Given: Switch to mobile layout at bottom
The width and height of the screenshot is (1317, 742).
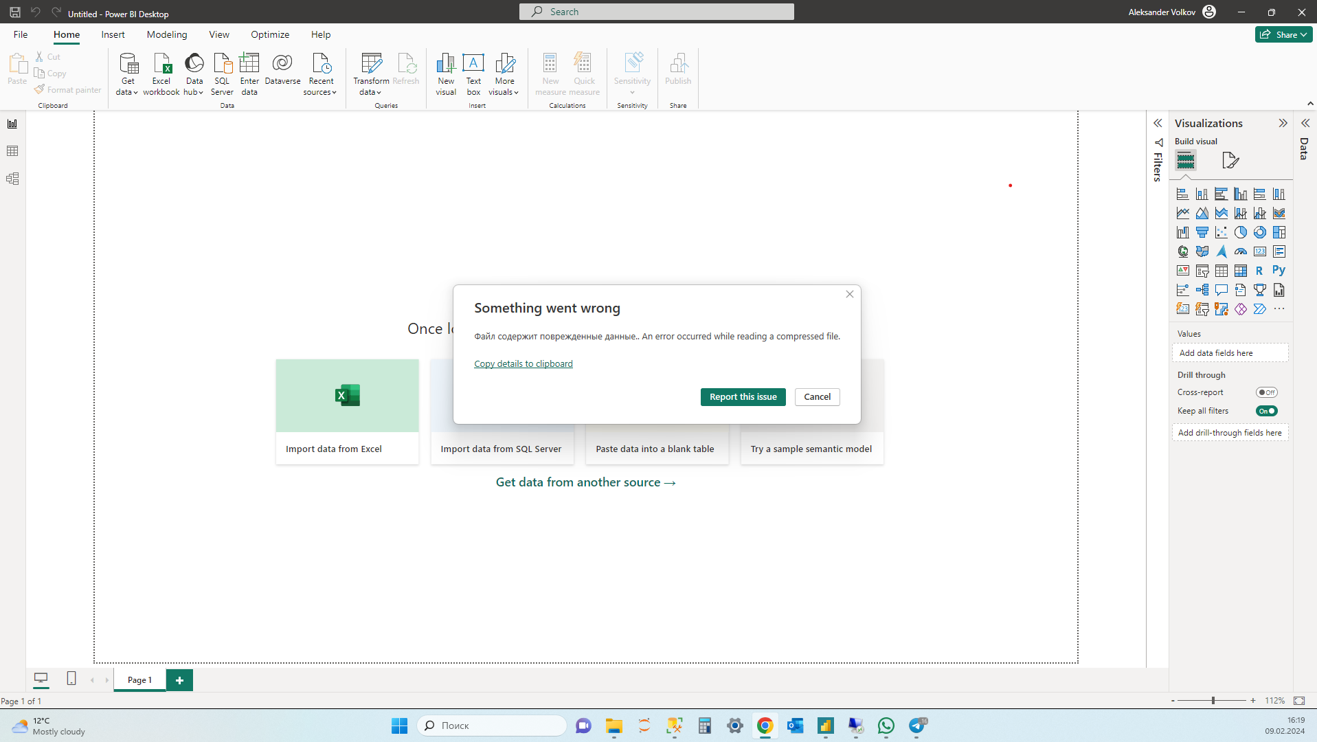Looking at the screenshot, I should (71, 679).
